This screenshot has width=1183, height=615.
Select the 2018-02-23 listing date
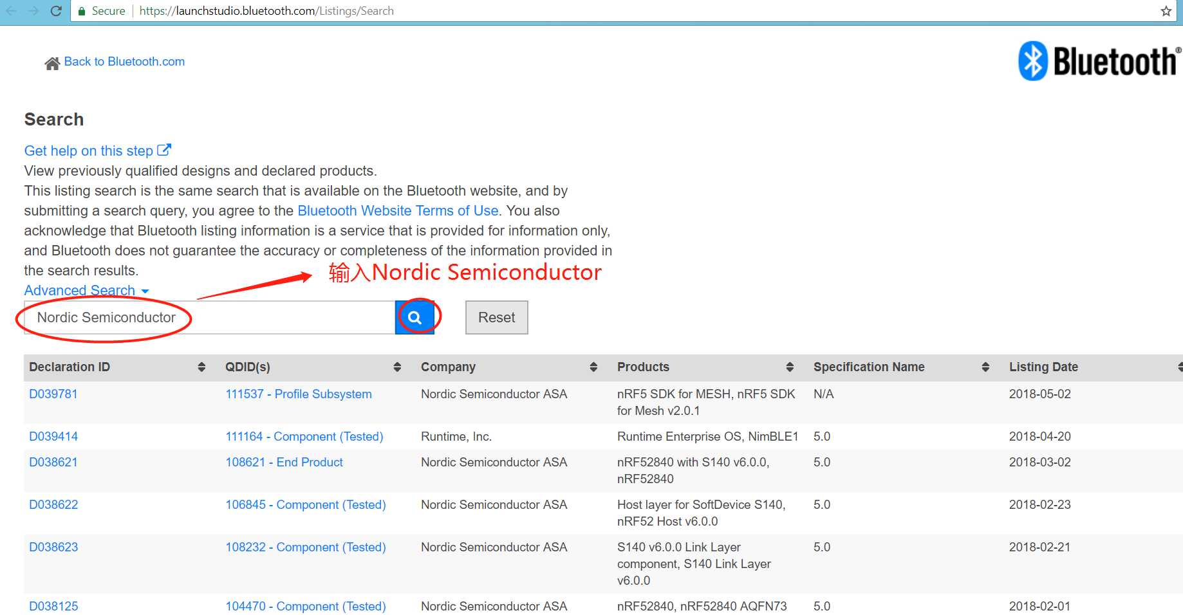(x=1040, y=504)
